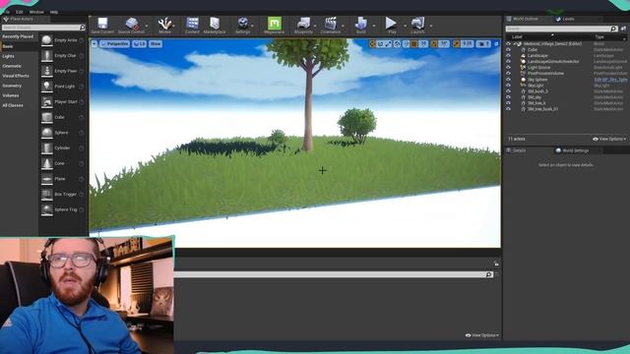This screenshot has height=354, width=630.
Task: Select the Player Start actor icon
Action: coord(47,102)
